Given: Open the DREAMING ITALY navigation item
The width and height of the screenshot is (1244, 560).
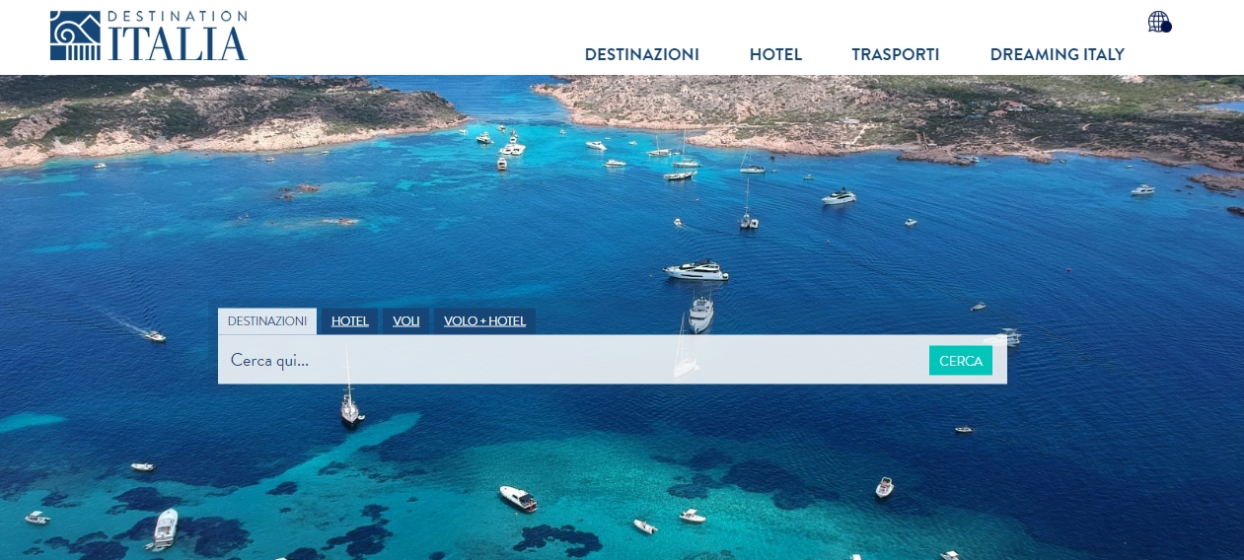Looking at the screenshot, I should coord(1058,55).
